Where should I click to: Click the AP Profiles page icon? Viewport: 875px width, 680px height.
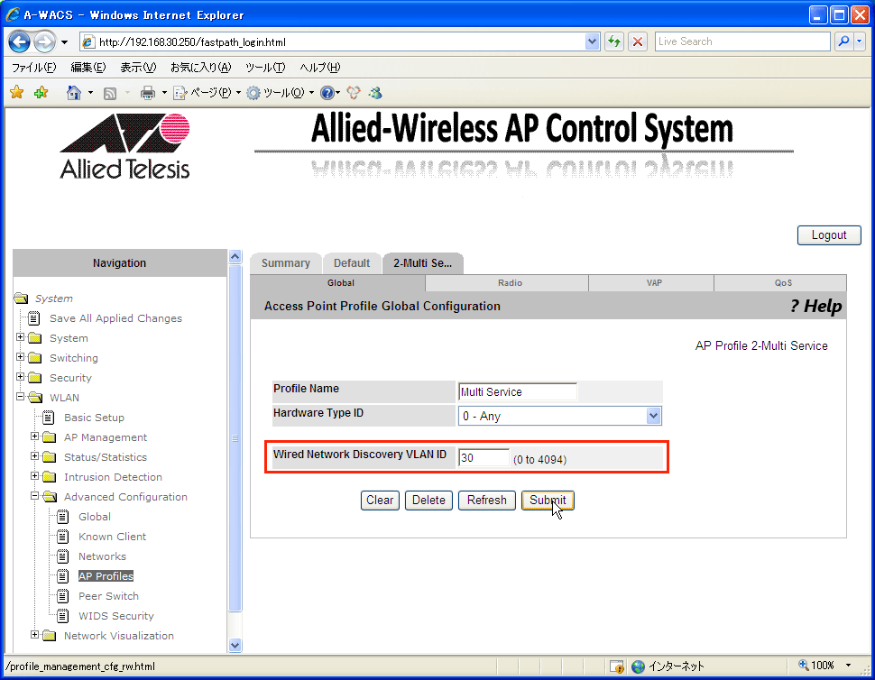[63, 576]
